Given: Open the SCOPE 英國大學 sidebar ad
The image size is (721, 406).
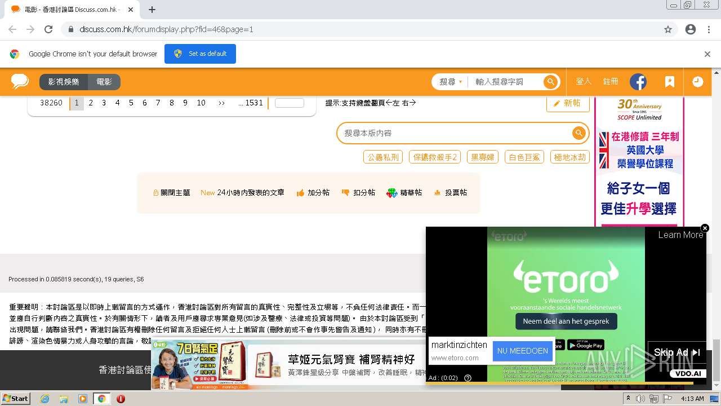Looking at the screenshot, I should coord(639,162).
